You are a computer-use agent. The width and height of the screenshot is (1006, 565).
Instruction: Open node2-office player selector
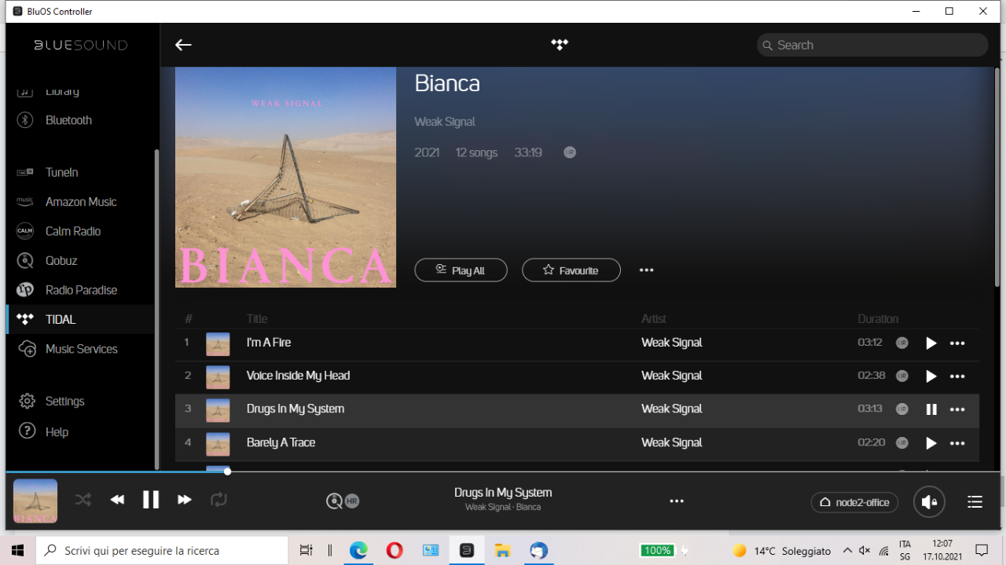click(854, 502)
